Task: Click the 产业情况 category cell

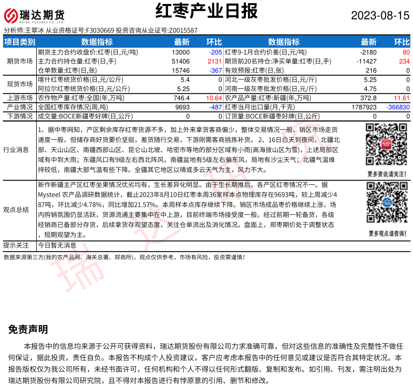Action: click(x=20, y=107)
